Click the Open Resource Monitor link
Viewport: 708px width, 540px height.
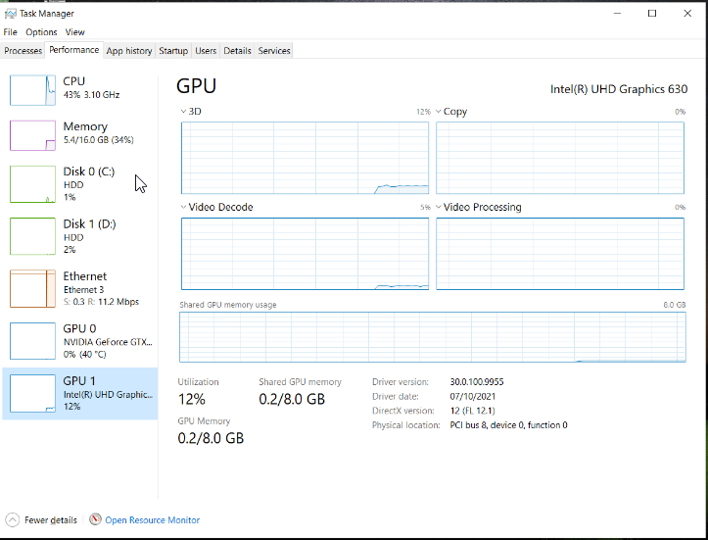click(152, 520)
